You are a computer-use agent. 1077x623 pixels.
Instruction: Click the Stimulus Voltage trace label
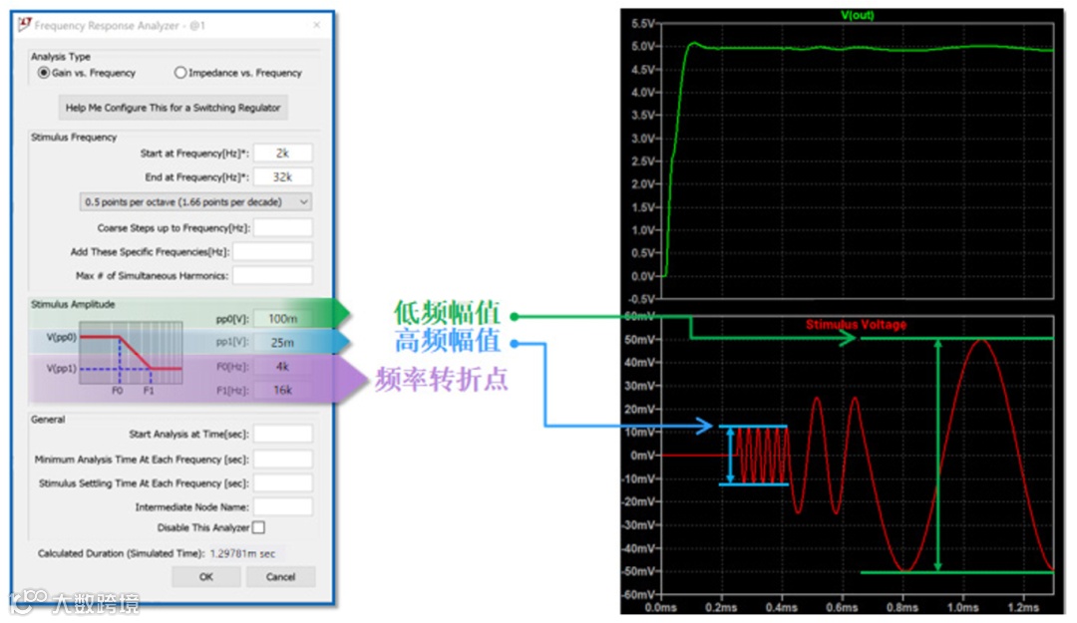click(856, 324)
